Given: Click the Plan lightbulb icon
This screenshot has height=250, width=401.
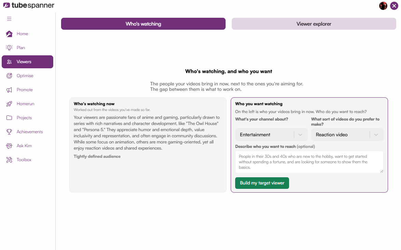Looking at the screenshot, I should pos(9,47).
